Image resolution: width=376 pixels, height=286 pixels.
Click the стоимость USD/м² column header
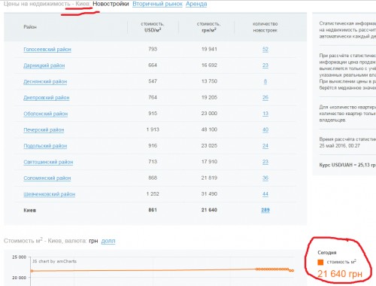(153, 27)
